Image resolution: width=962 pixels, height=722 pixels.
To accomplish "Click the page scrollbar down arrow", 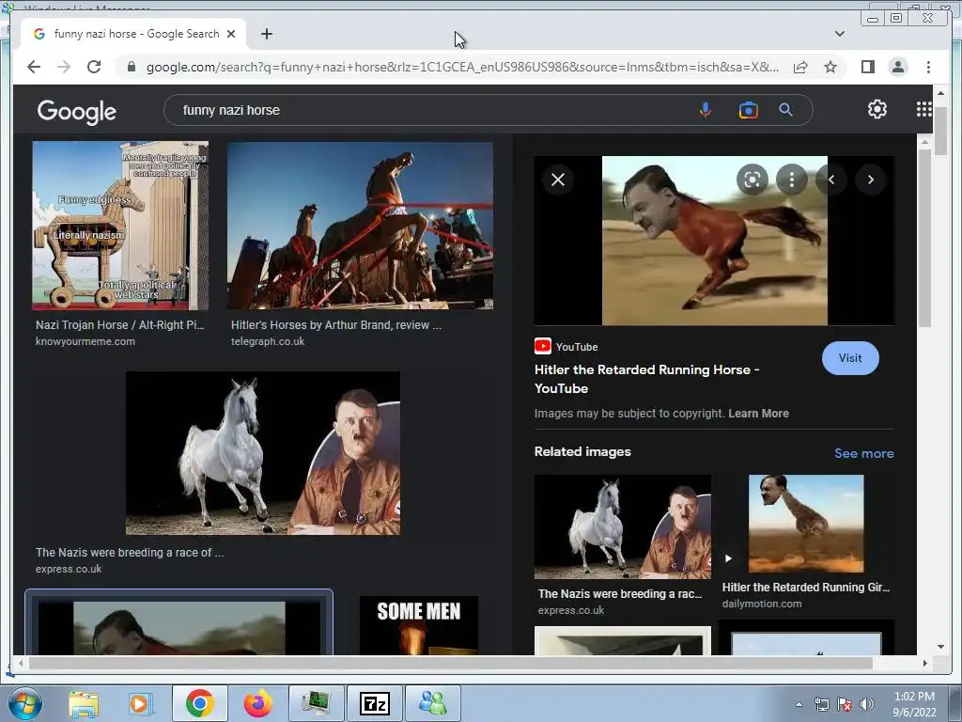I will coord(940,647).
